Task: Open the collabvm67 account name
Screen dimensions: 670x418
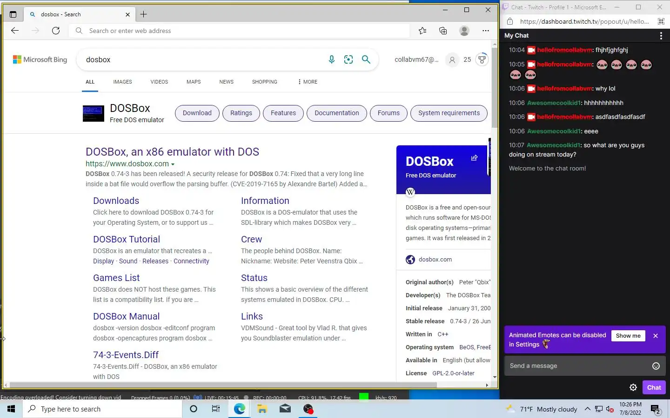Action: [416, 59]
